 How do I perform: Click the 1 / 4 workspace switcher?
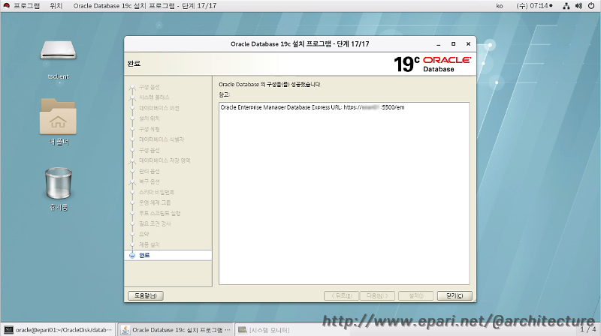click(588, 329)
